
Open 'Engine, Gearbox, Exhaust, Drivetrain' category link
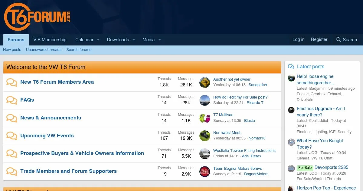click(x=319, y=97)
